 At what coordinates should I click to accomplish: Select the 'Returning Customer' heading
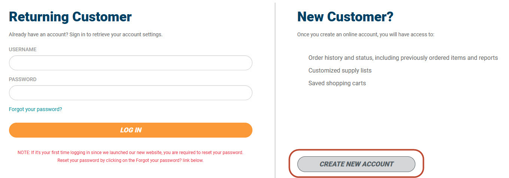(x=70, y=17)
